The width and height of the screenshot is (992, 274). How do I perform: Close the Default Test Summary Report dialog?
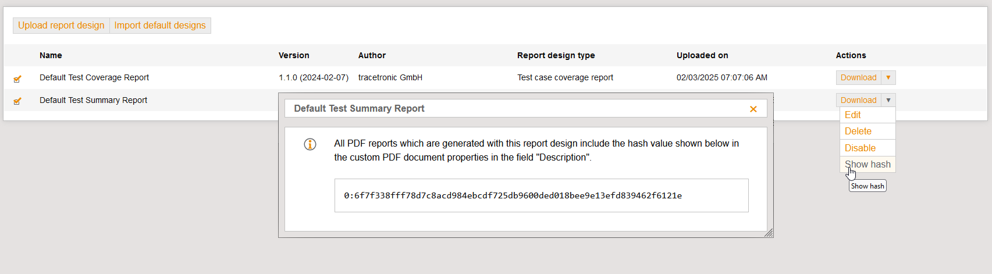coord(753,109)
